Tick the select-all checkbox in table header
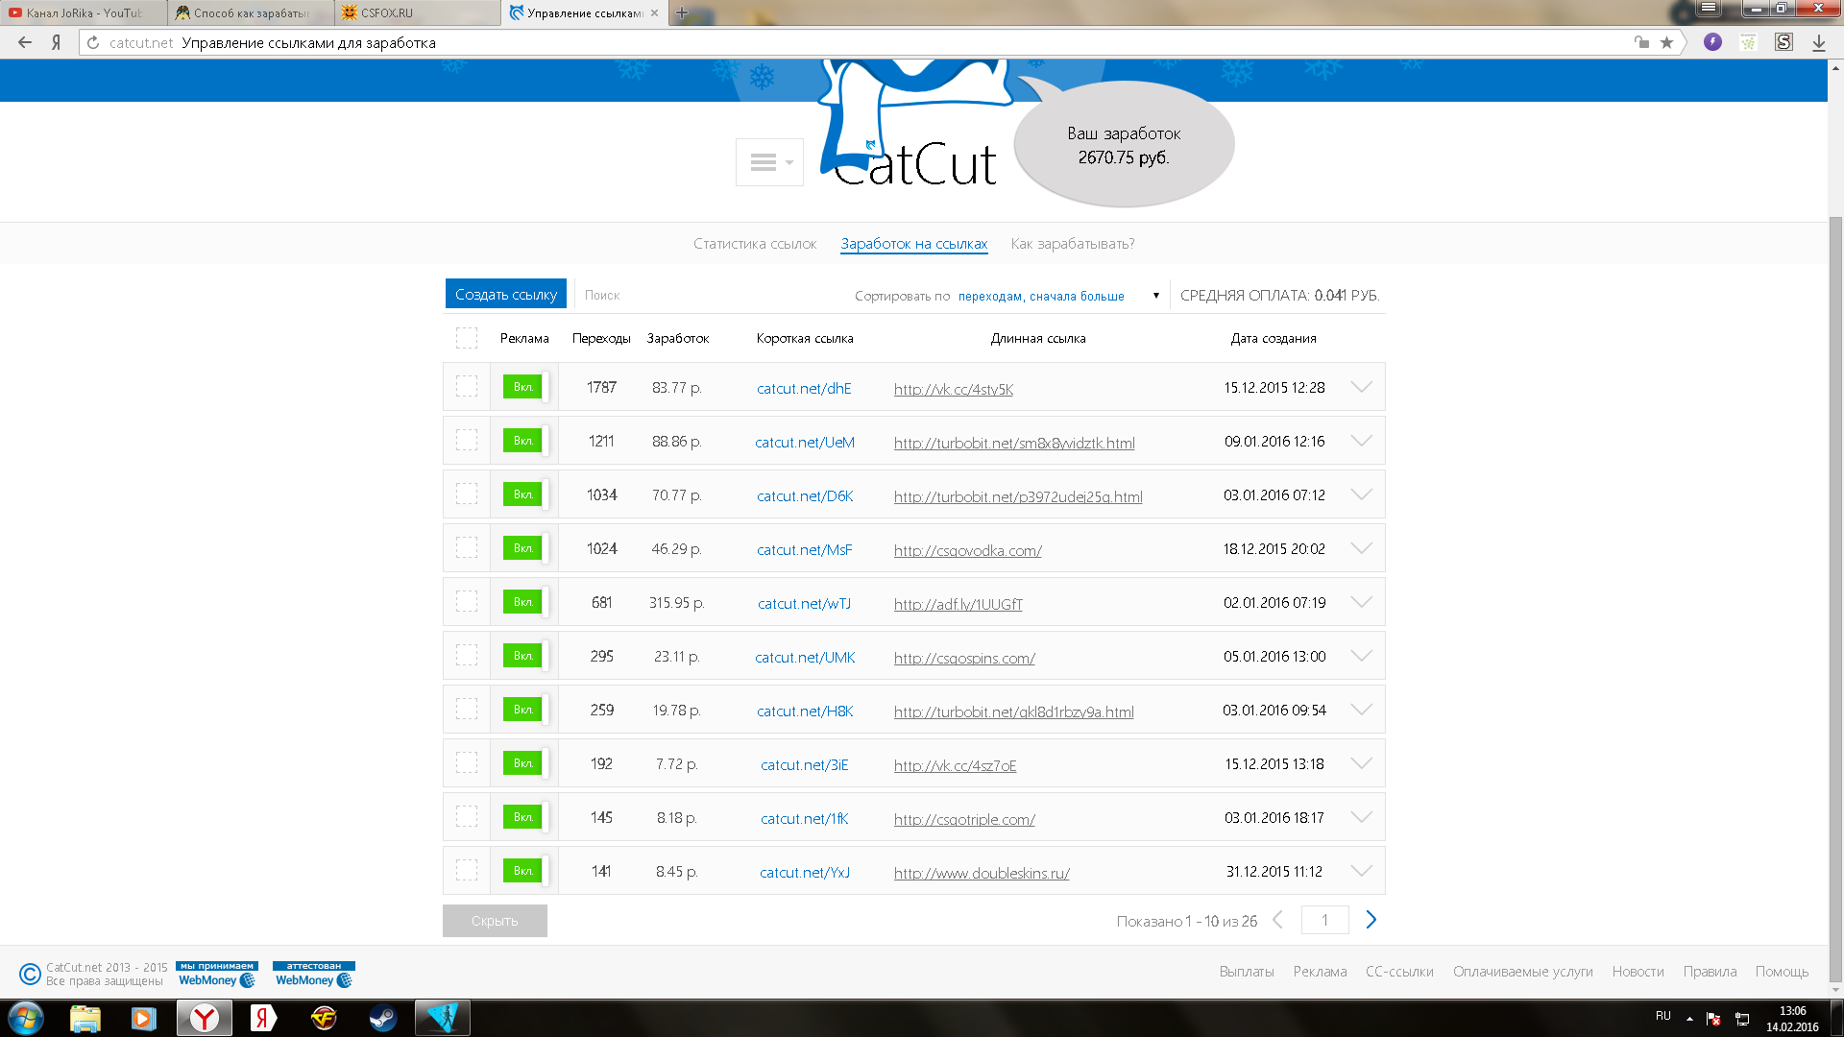Screen dimensions: 1844x1037 click(x=467, y=338)
